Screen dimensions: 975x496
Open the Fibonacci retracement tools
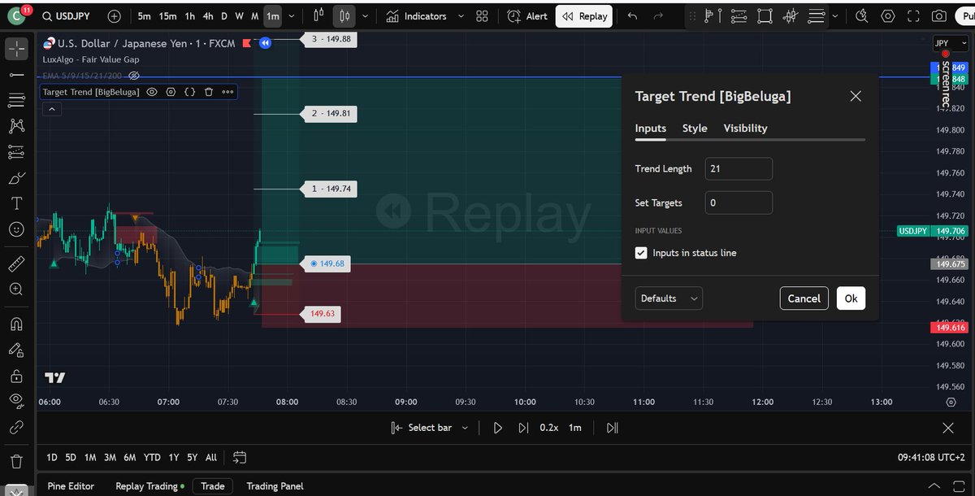(x=16, y=100)
